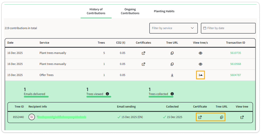Collapse the Offer Trees row details

(x=200, y=75)
